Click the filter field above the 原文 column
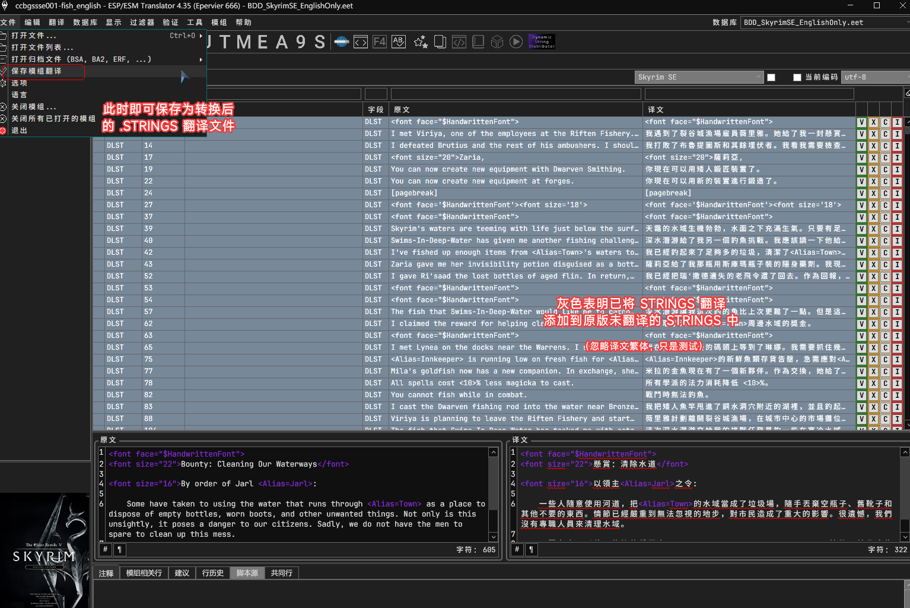The height and width of the screenshot is (608, 910). coord(516,94)
